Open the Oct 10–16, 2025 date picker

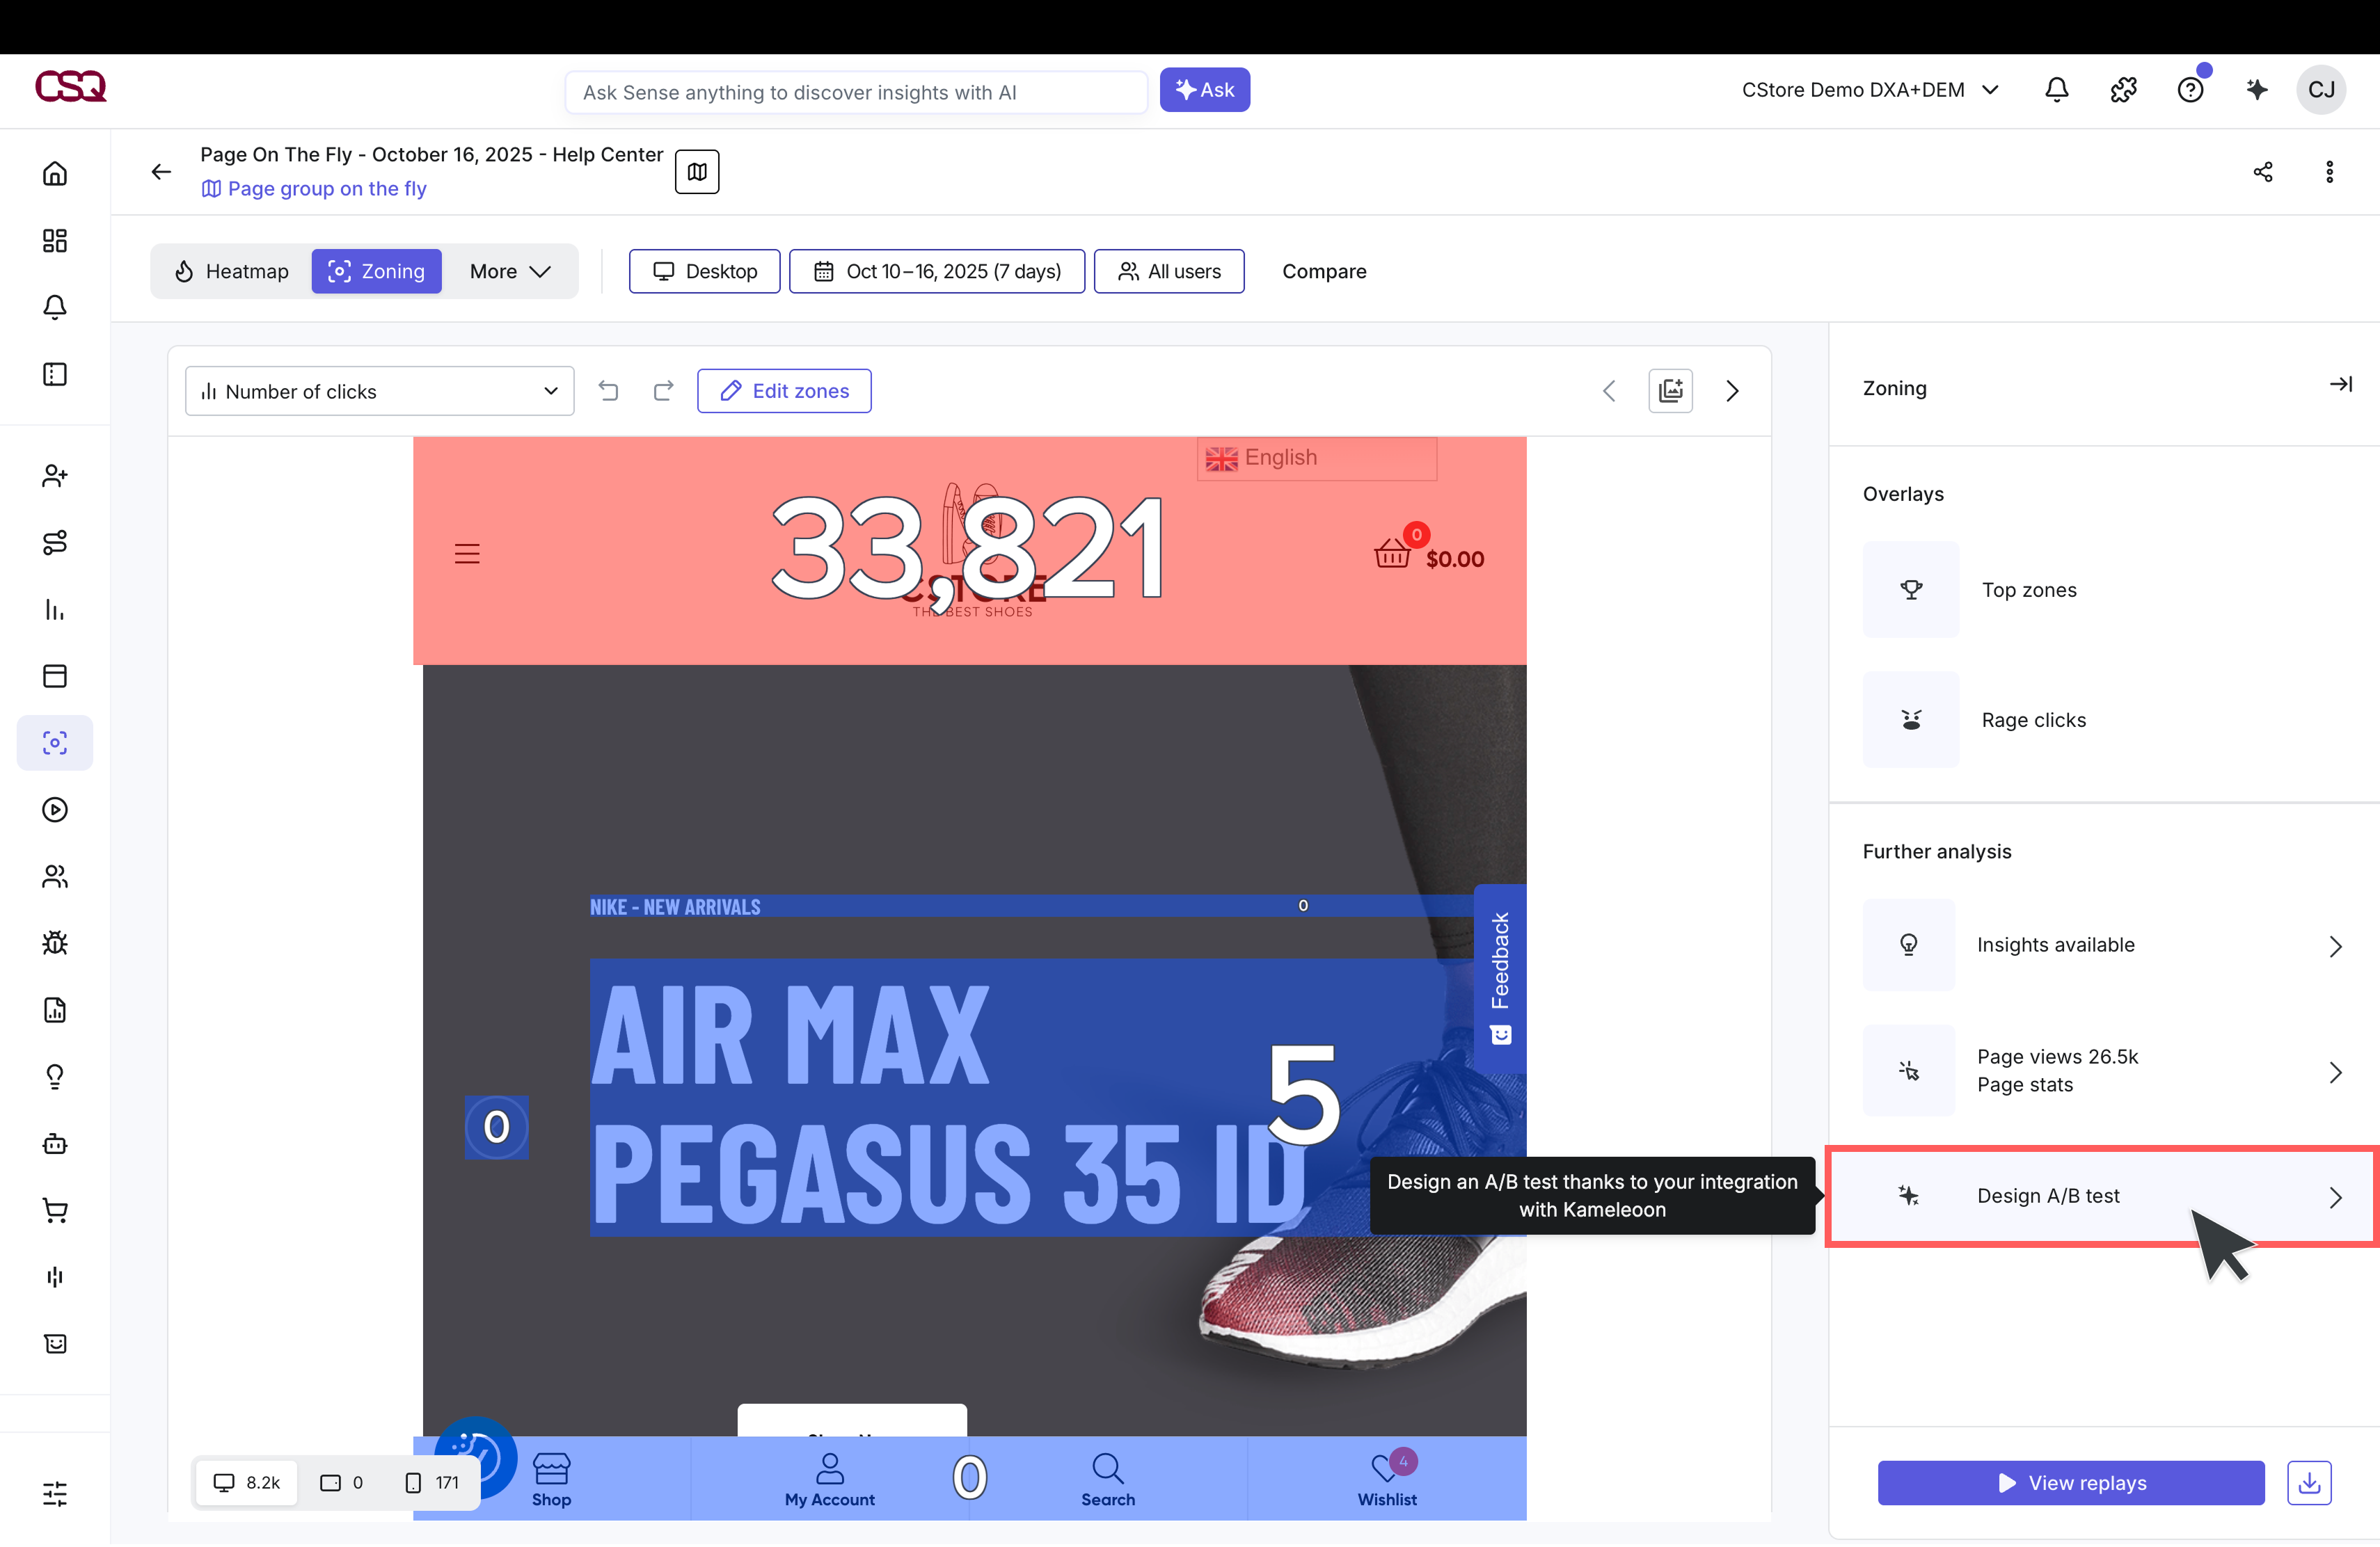[x=937, y=272]
